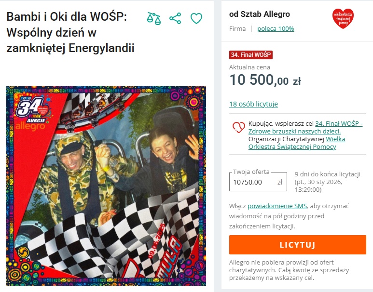
Task: Open Wielka Orkiestra Świątecznej Pomocy link
Action: click(x=297, y=143)
